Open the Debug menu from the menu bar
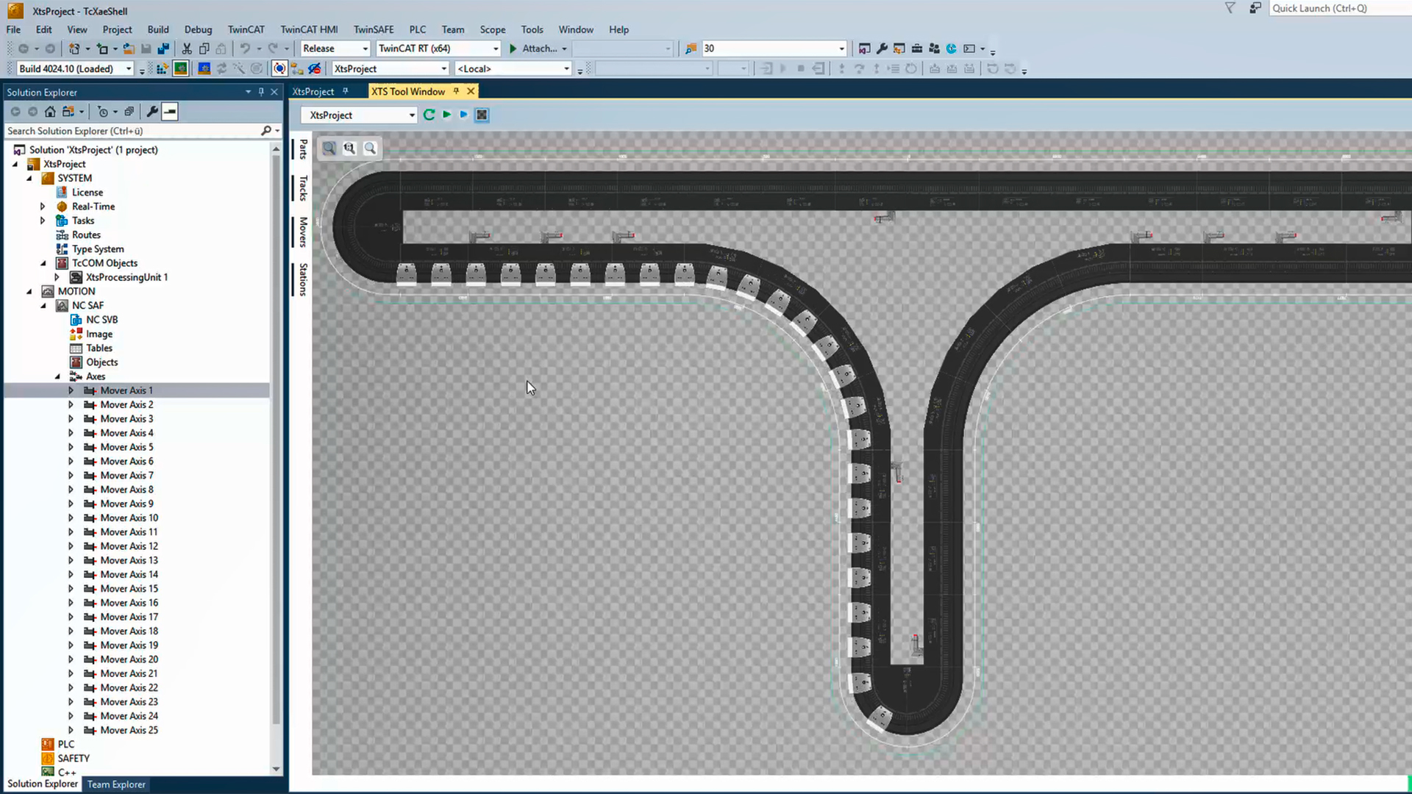Image resolution: width=1412 pixels, height=794 pixels. tap(197, 29)
